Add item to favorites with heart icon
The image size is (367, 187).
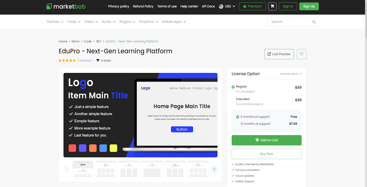click(302, 54)
